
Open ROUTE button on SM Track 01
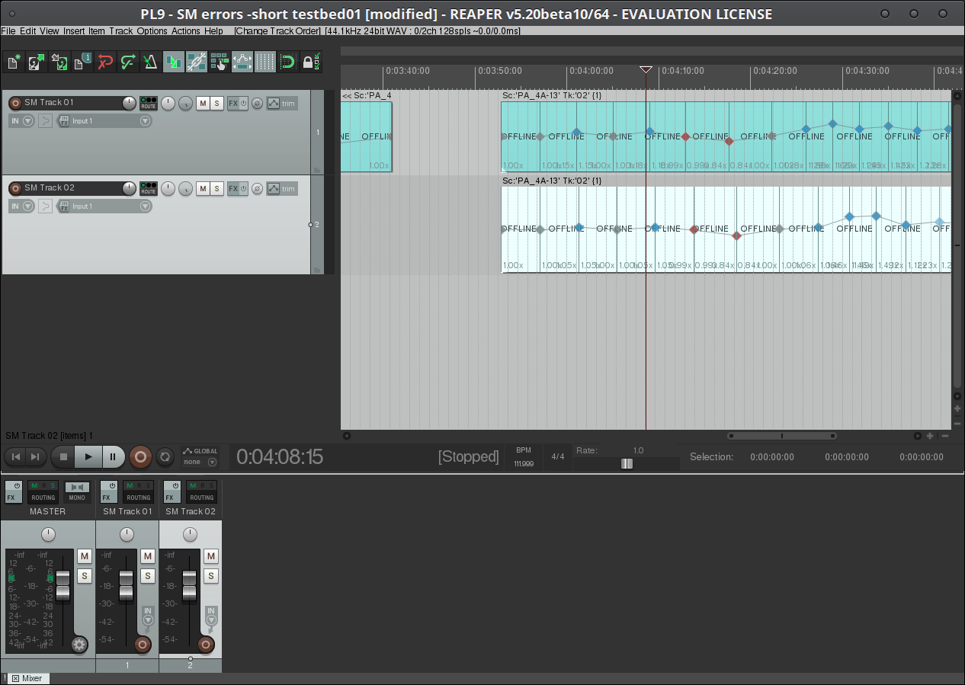pyautogui.click(x=149, y=103)
